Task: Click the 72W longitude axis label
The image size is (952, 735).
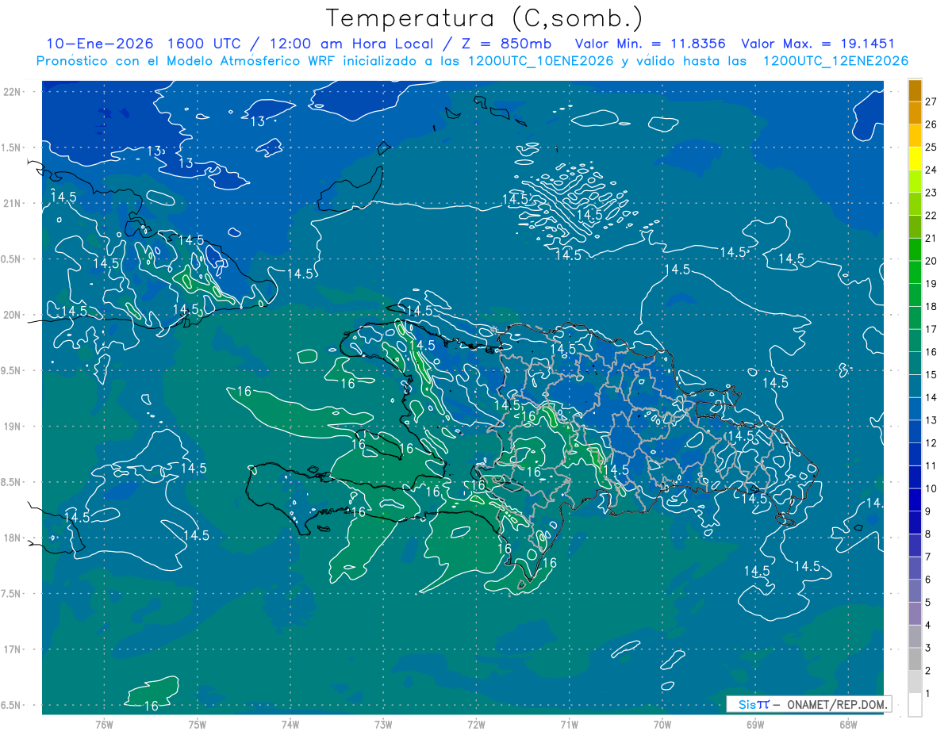Action: point(476,725)
